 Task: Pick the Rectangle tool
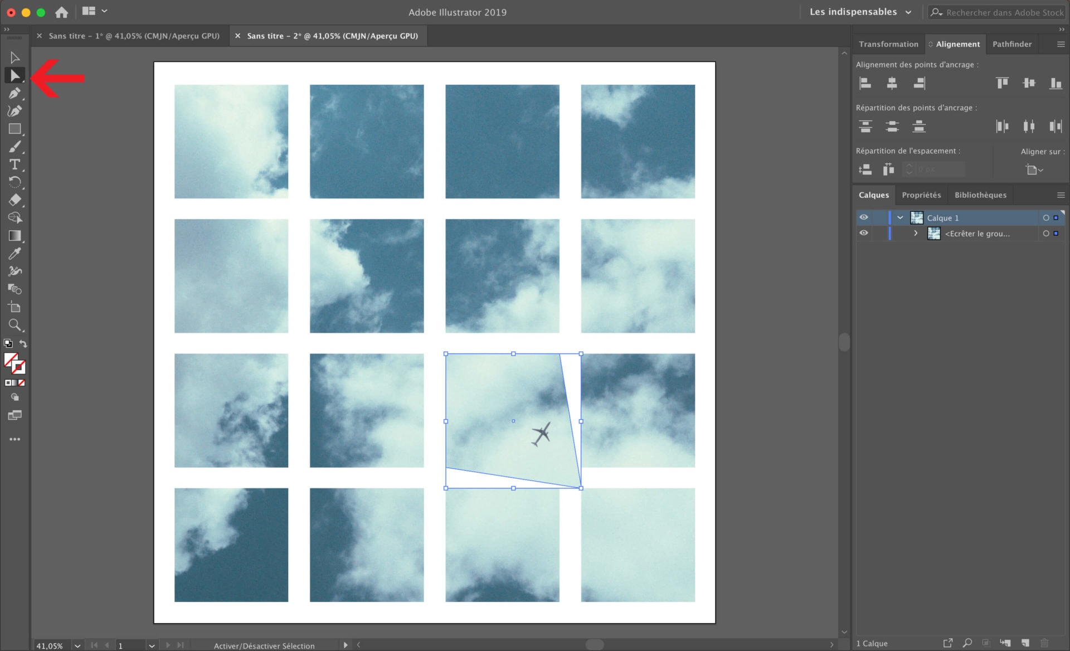14,129
